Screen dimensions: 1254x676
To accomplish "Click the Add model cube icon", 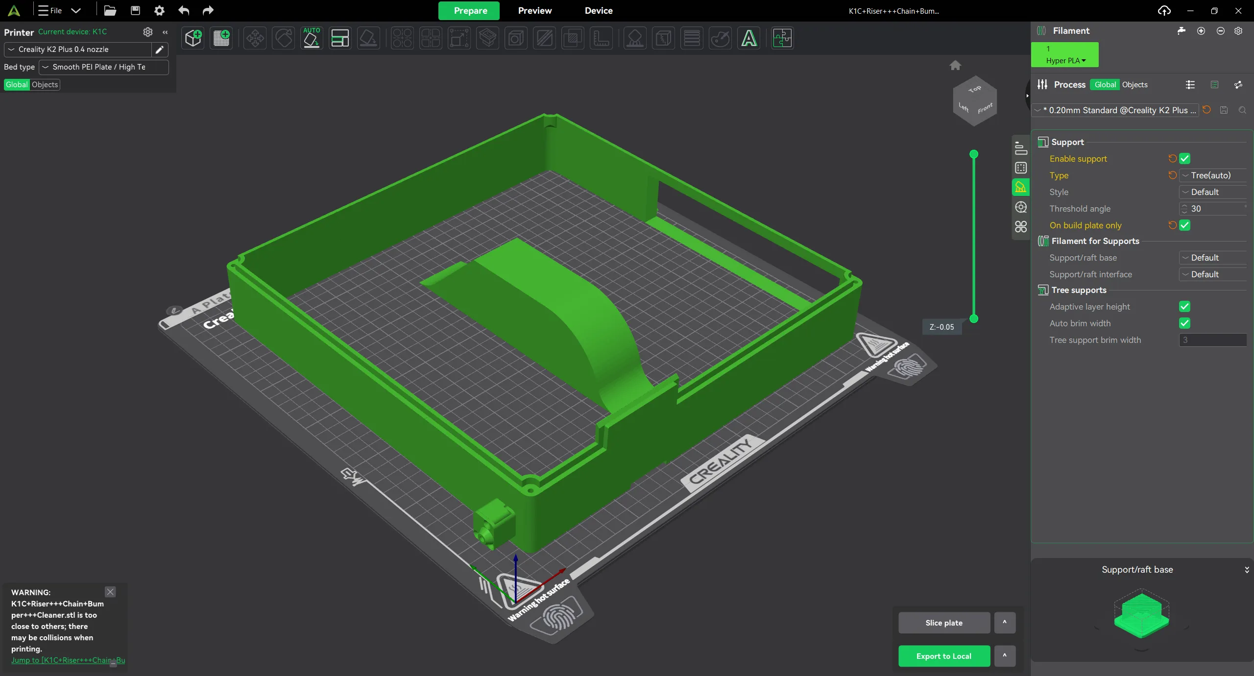I will point(193,38).
